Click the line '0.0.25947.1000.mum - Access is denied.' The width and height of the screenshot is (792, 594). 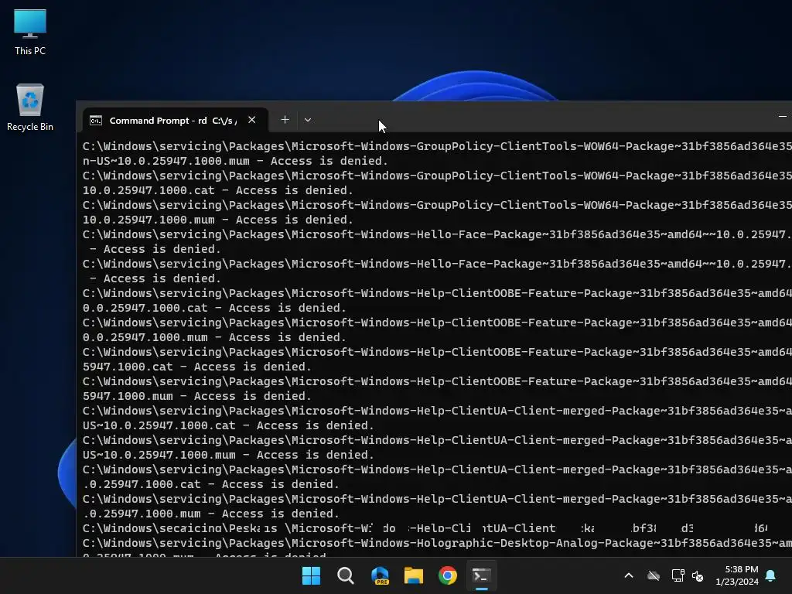point(214,337)
